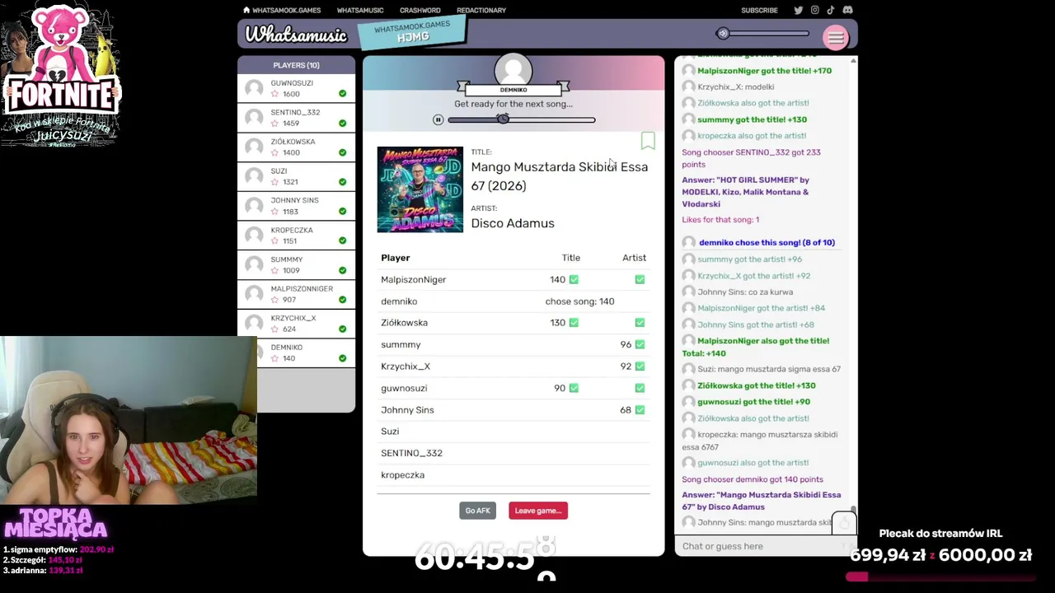Click the PLAYERS (10) header

[296, 65]
